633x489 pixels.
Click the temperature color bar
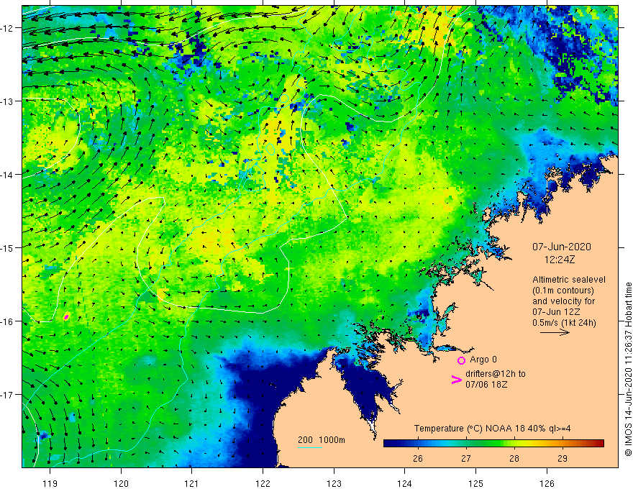point(493,444)
